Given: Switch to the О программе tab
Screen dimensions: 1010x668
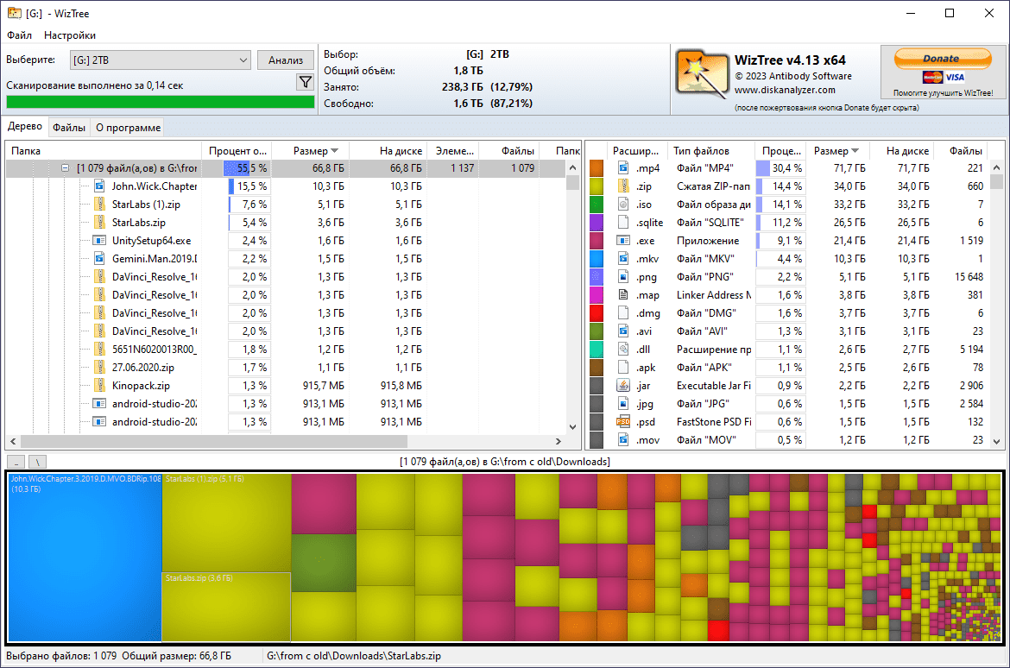Looking at the screenshot, I should click(128, 128).
